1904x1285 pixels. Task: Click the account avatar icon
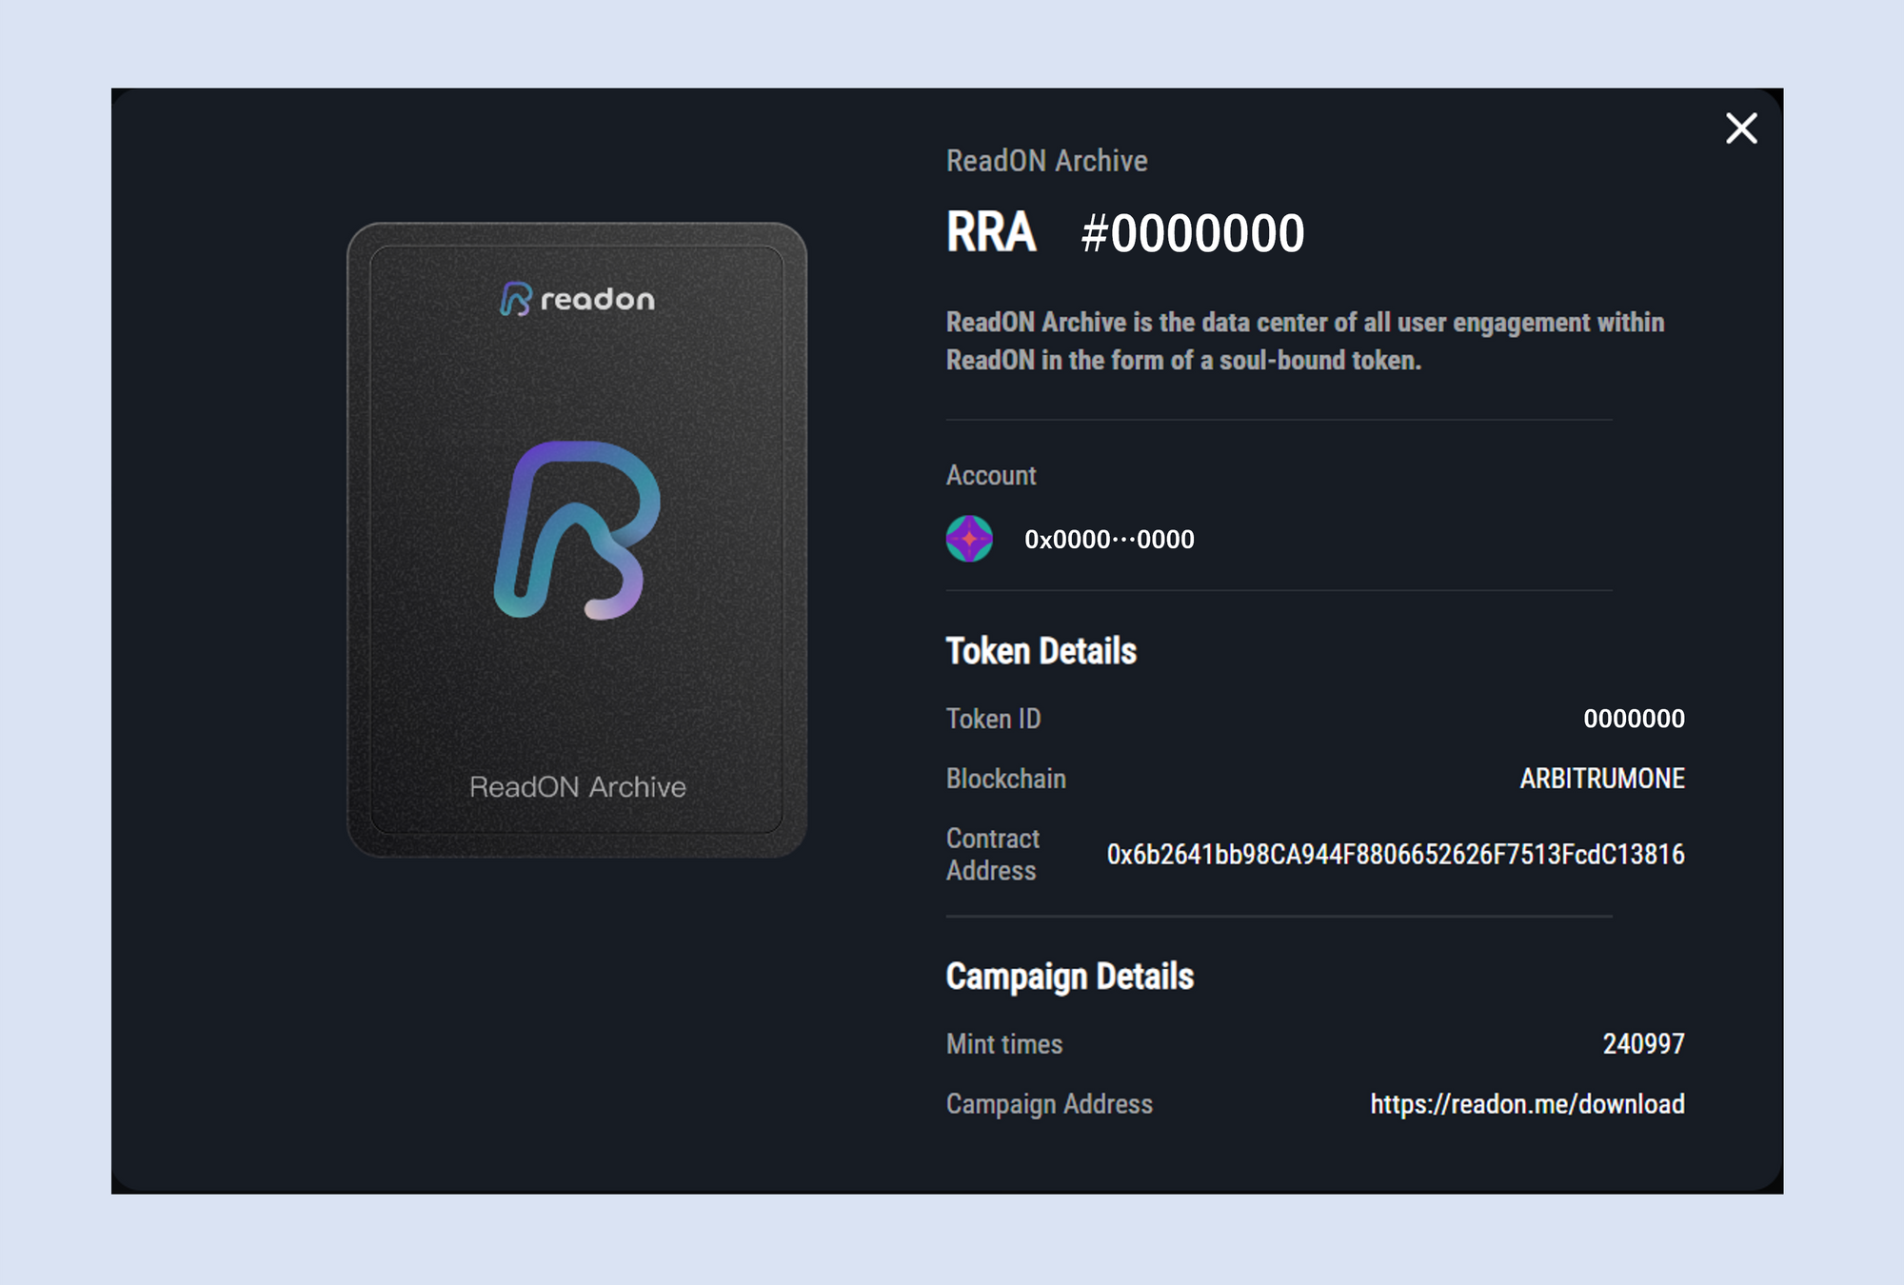[x=969, y=539]
